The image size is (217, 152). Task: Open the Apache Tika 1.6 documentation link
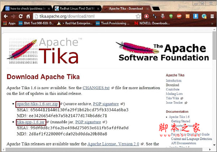179,117
